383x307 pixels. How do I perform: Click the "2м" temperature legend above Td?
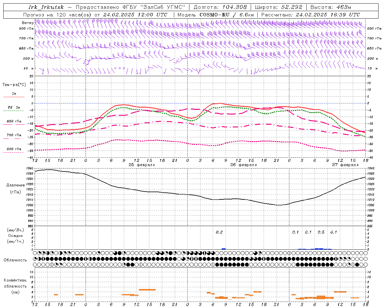tap(14, 94)
